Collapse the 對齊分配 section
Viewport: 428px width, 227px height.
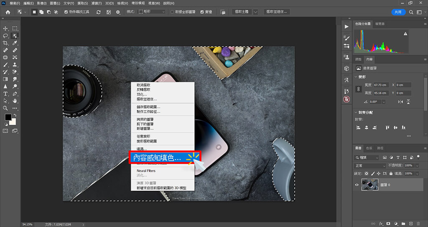(356, 112)
